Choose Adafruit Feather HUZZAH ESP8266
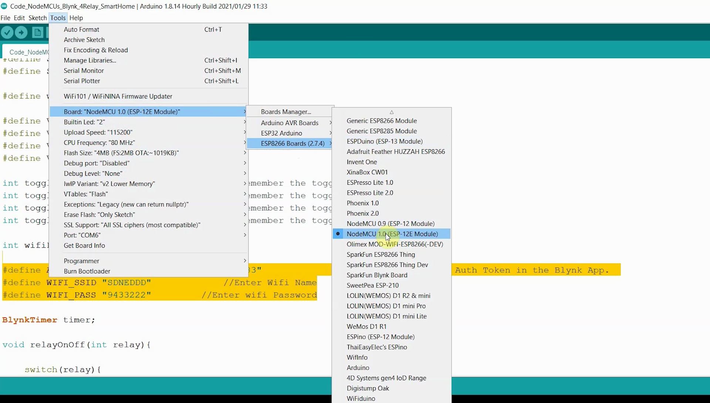The height and width of the screenshot is (403, 710). pyautogui.click(x=396, y=152)
